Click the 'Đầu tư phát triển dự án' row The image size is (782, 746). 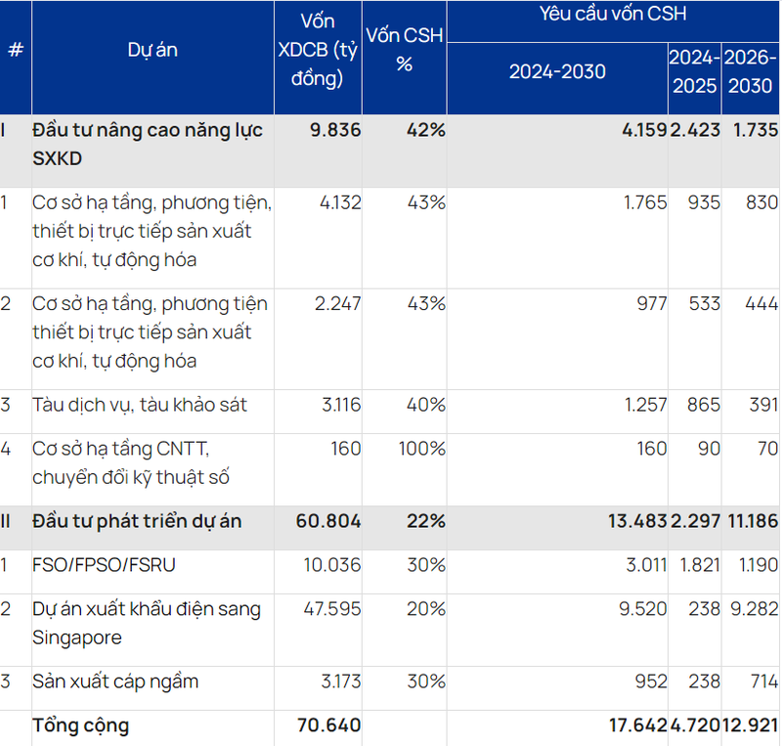click(x=137, y=521)
